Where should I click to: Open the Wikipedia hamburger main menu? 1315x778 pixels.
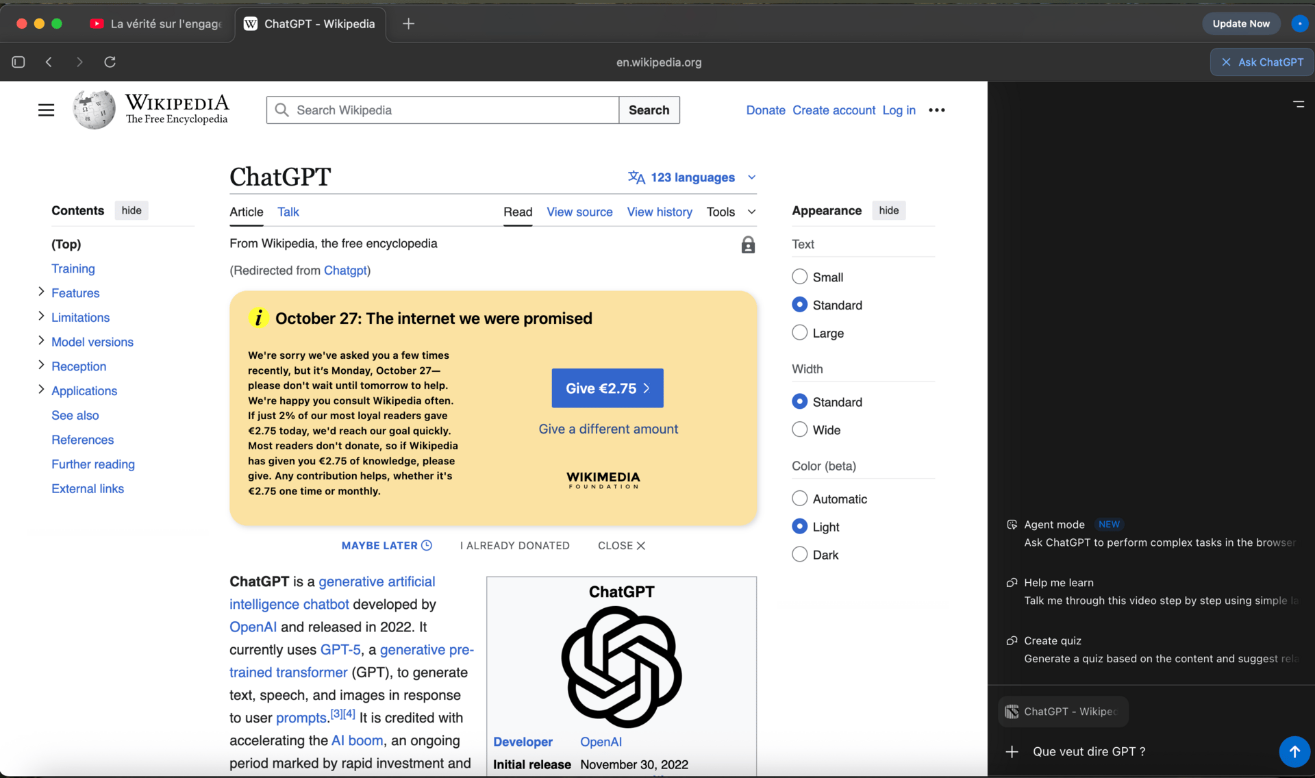46,110
